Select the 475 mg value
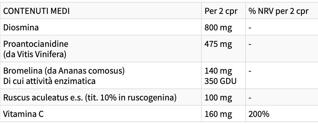 tap(218, 44)
